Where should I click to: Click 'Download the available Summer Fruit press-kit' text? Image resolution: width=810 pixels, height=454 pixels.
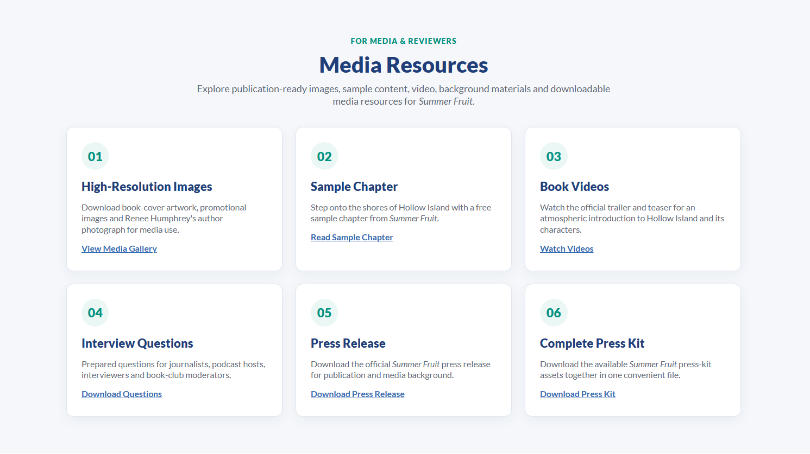point(626,369)
